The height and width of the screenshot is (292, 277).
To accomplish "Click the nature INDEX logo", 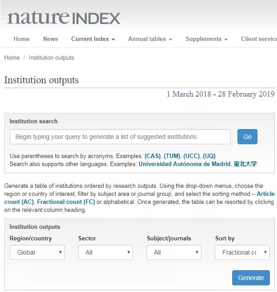I will tap(63, 18).
